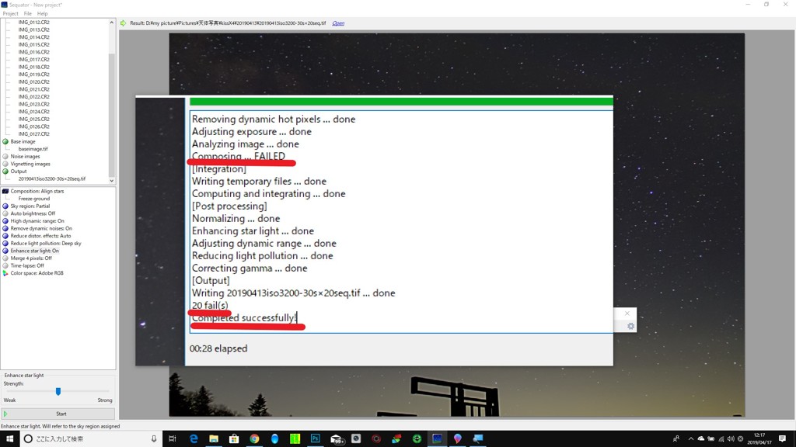Click the 'Reducing light pollution ... done' log line
Image resolution: width=796 pixels, height=447 pixels.
tap(263, 256)
